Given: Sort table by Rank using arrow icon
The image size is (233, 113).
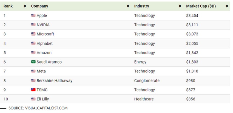Looking at the screenshot, I should (x=25, y=6).
